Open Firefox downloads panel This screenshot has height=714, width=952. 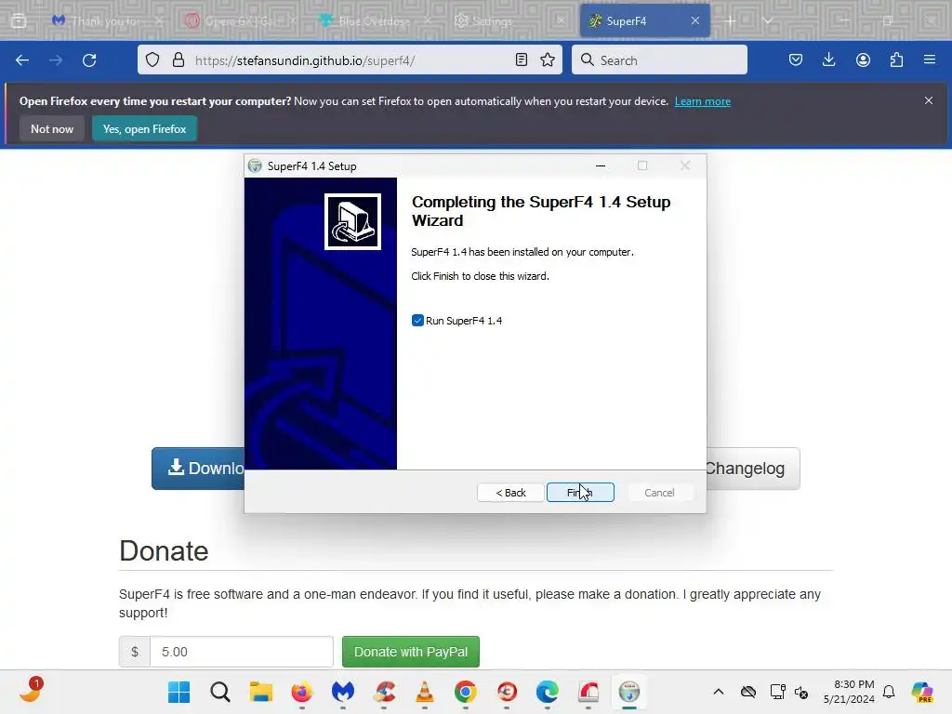pos(828,60)
